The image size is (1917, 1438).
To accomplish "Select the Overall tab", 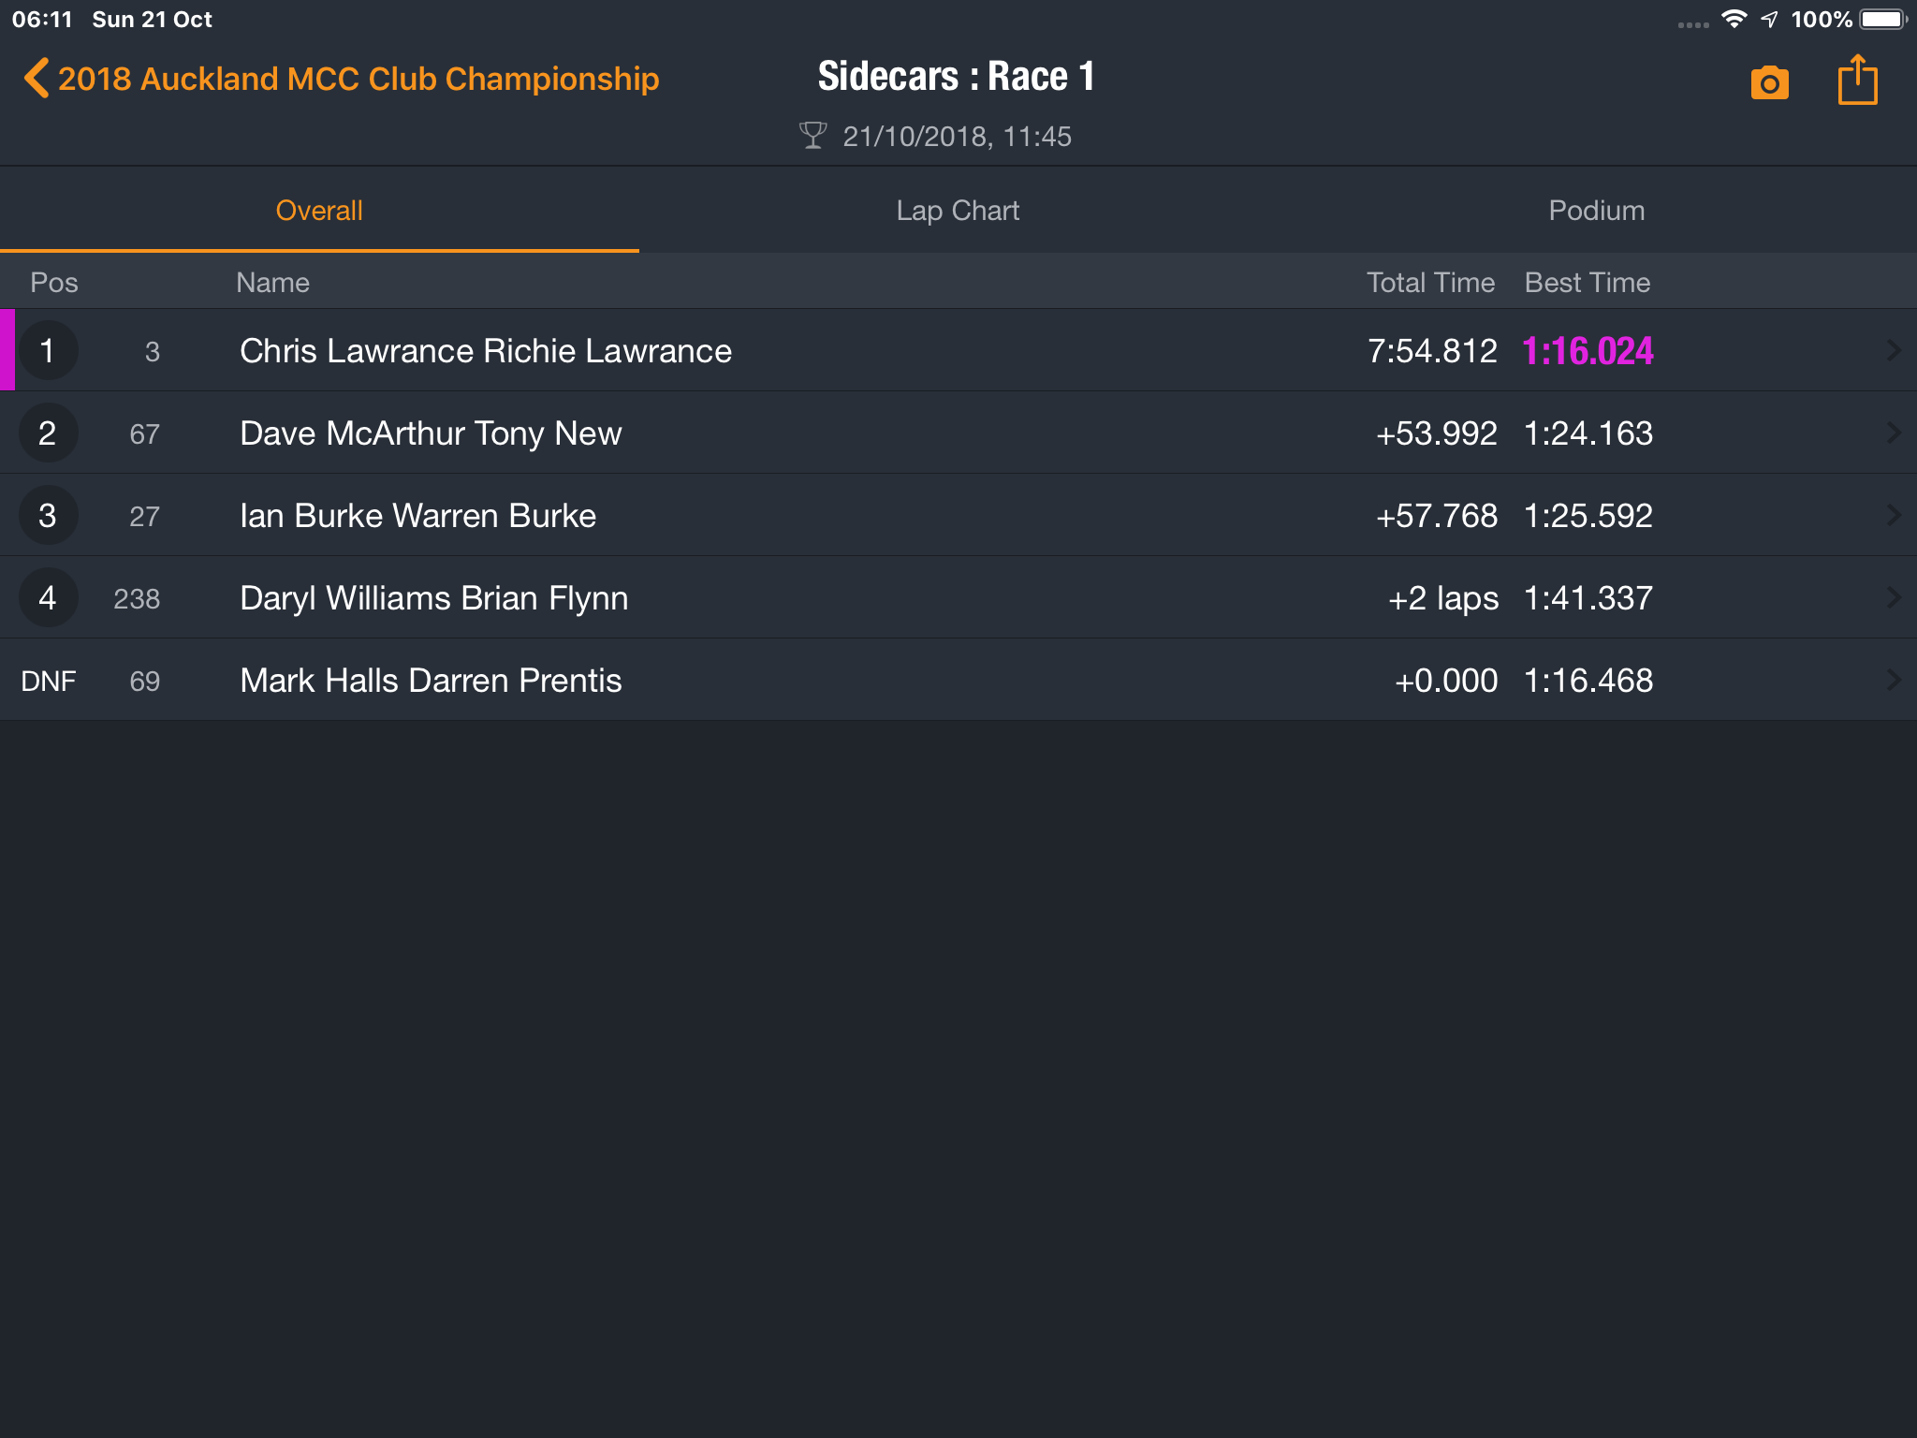I will [x=319, y=211].
